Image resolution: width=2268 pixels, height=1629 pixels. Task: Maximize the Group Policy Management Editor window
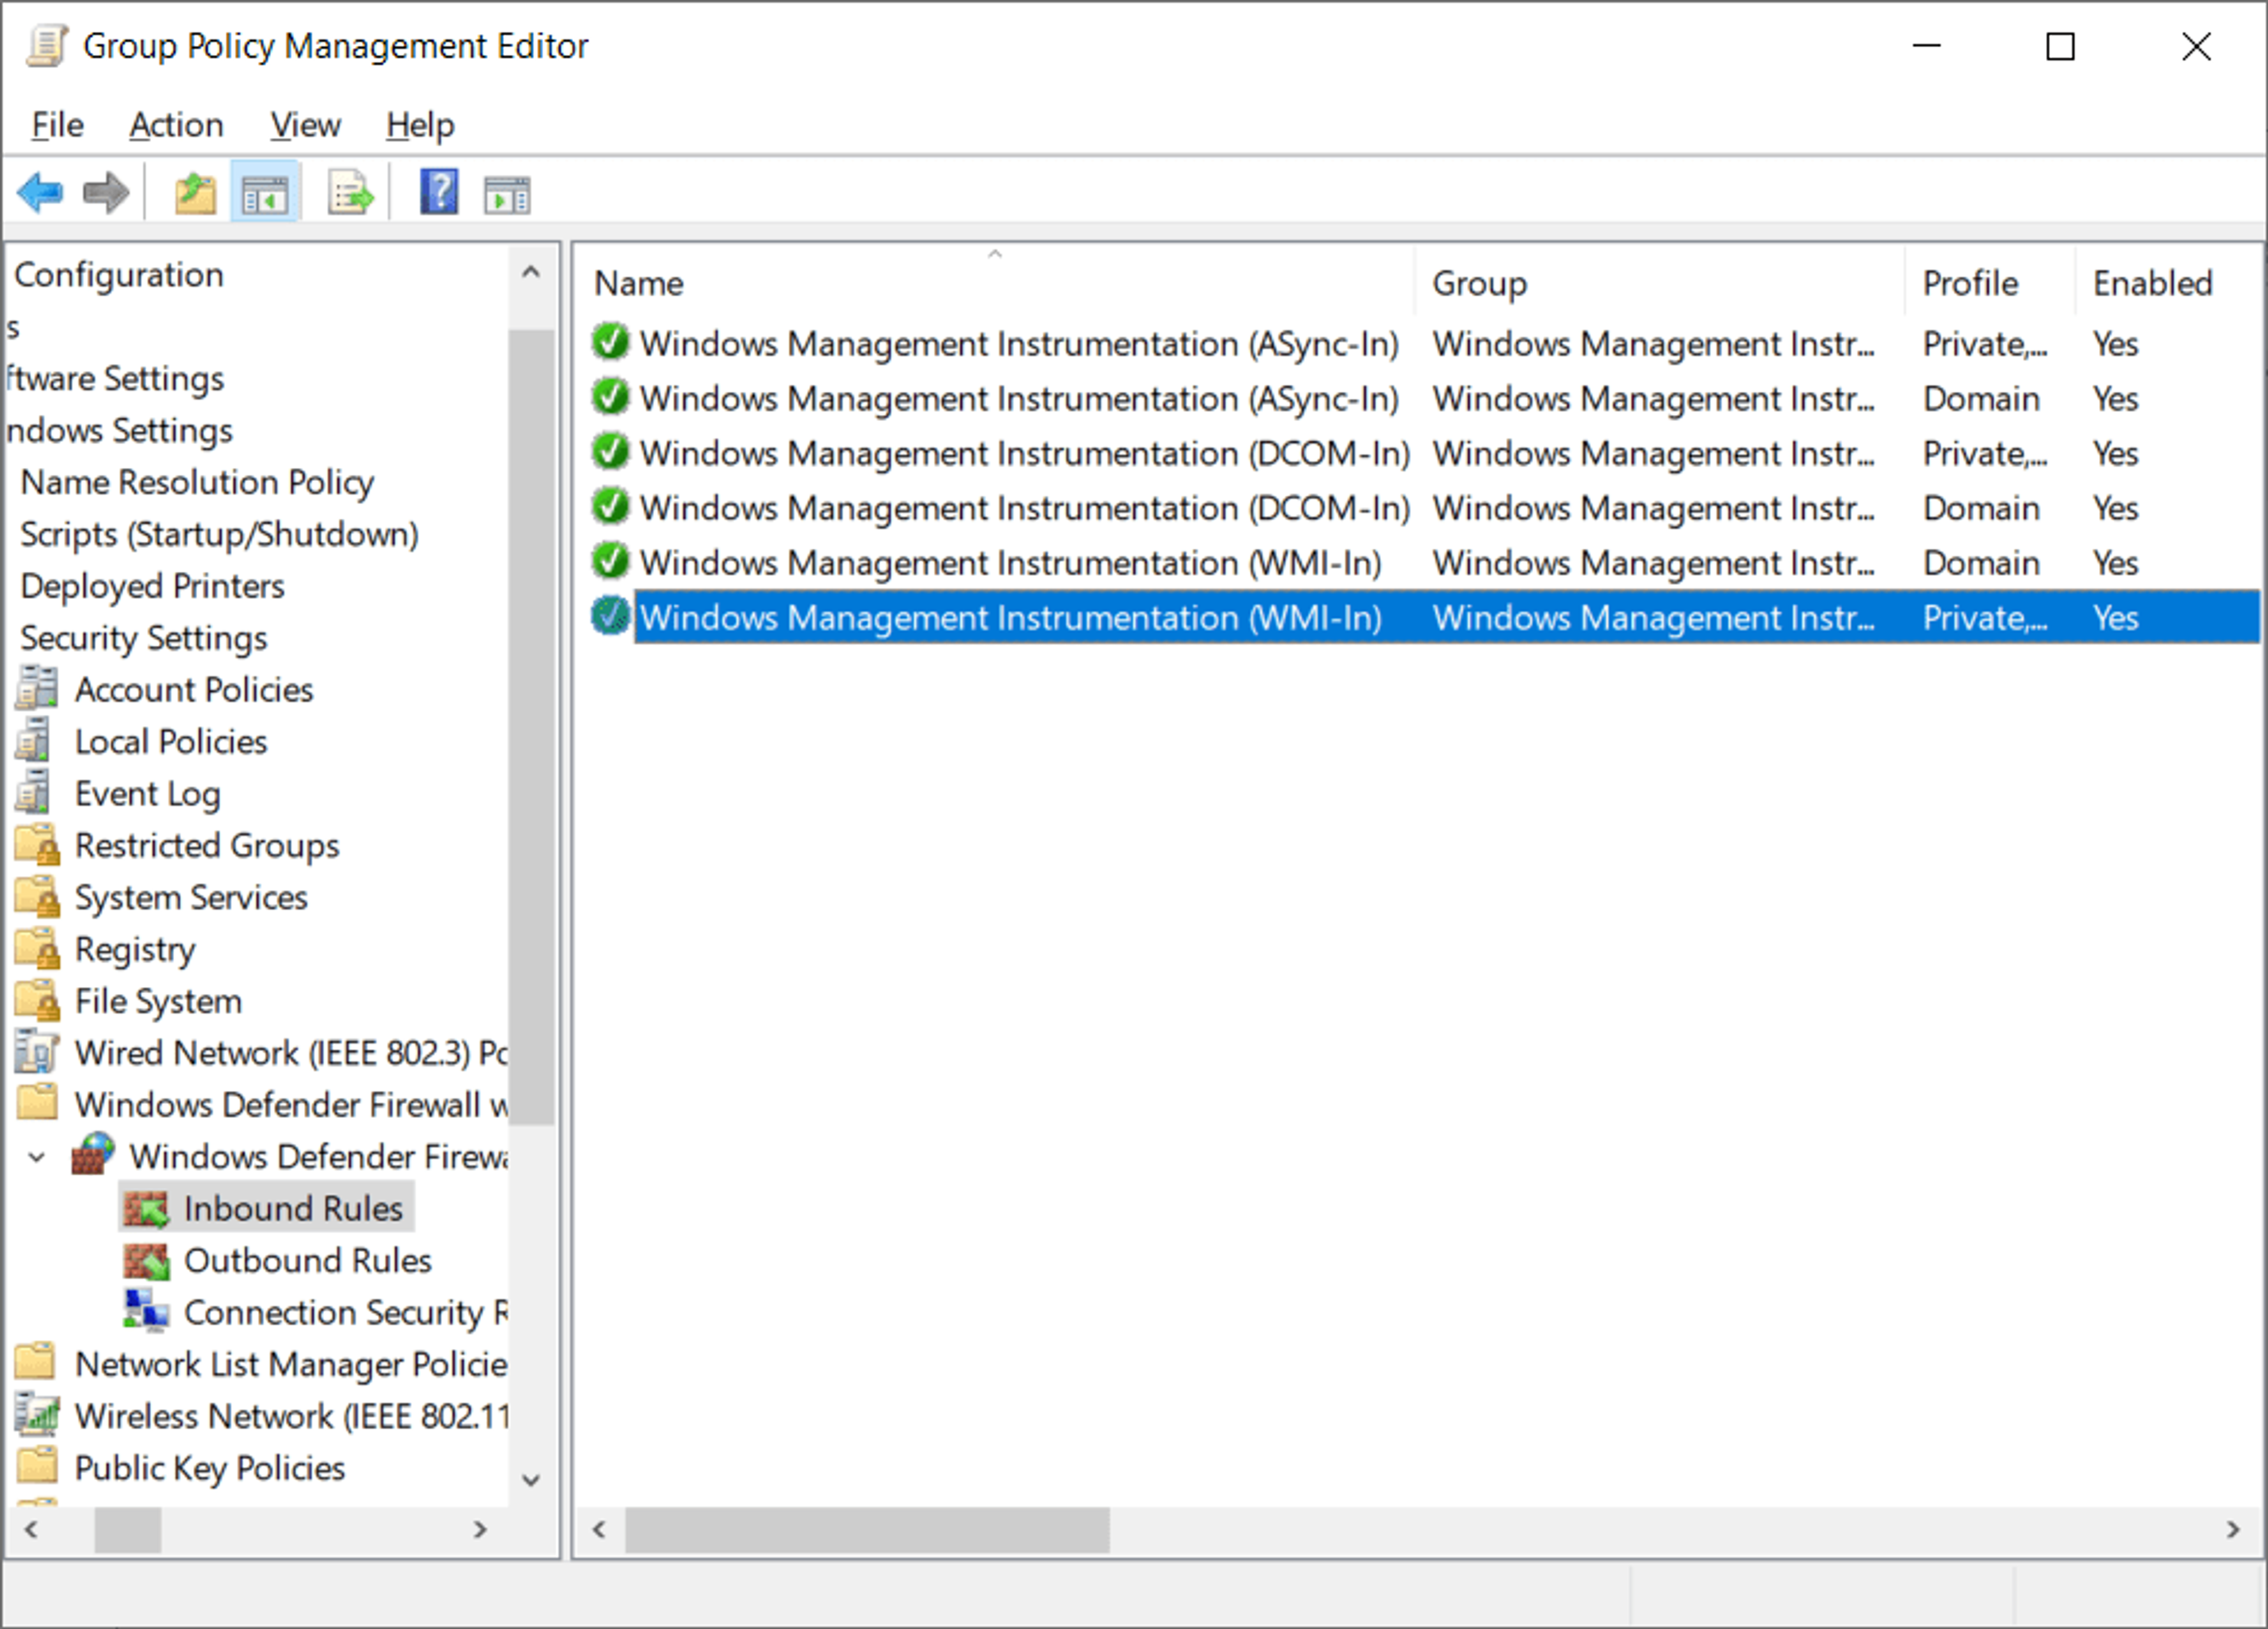pyautogui.click(x=2061, y=46)
